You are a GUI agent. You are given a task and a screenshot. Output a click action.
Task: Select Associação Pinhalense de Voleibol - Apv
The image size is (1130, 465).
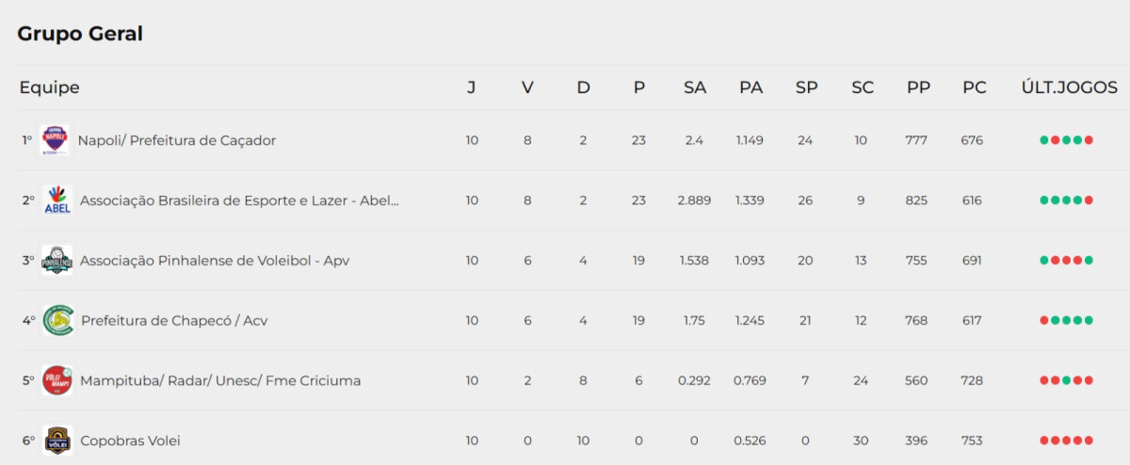click(x=215, y=261)
